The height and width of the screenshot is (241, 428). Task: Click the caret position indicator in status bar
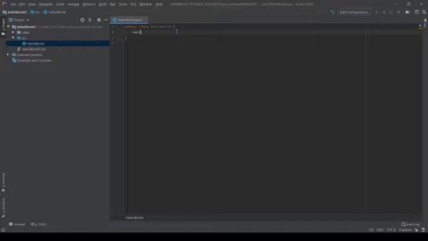(x=371, y=230)
